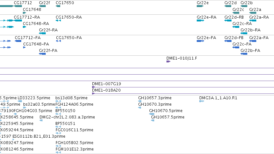Select the CG17650-RA transcript label

click(x=69, y=17)
